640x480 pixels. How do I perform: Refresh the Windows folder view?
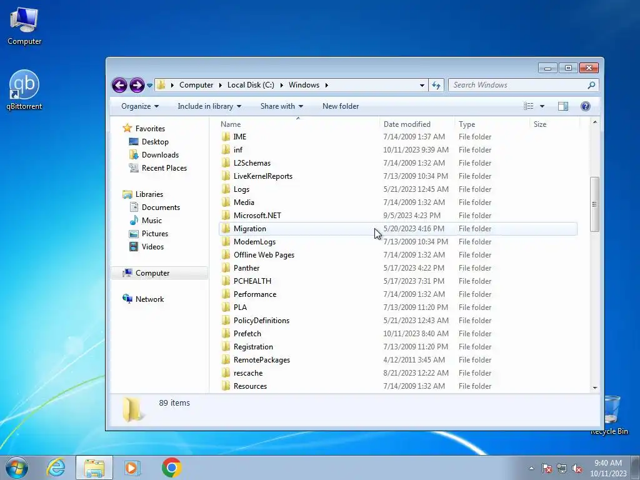[x=436, y=85]
